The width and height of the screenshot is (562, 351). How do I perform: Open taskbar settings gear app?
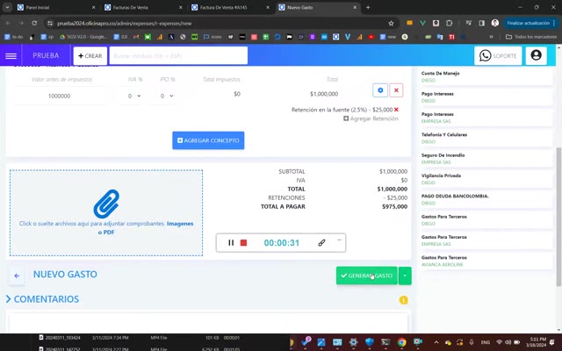click(353, 342)
